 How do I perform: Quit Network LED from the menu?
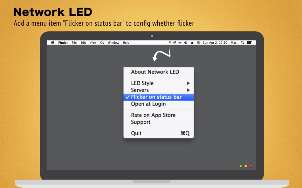click(x=159, y=133)
